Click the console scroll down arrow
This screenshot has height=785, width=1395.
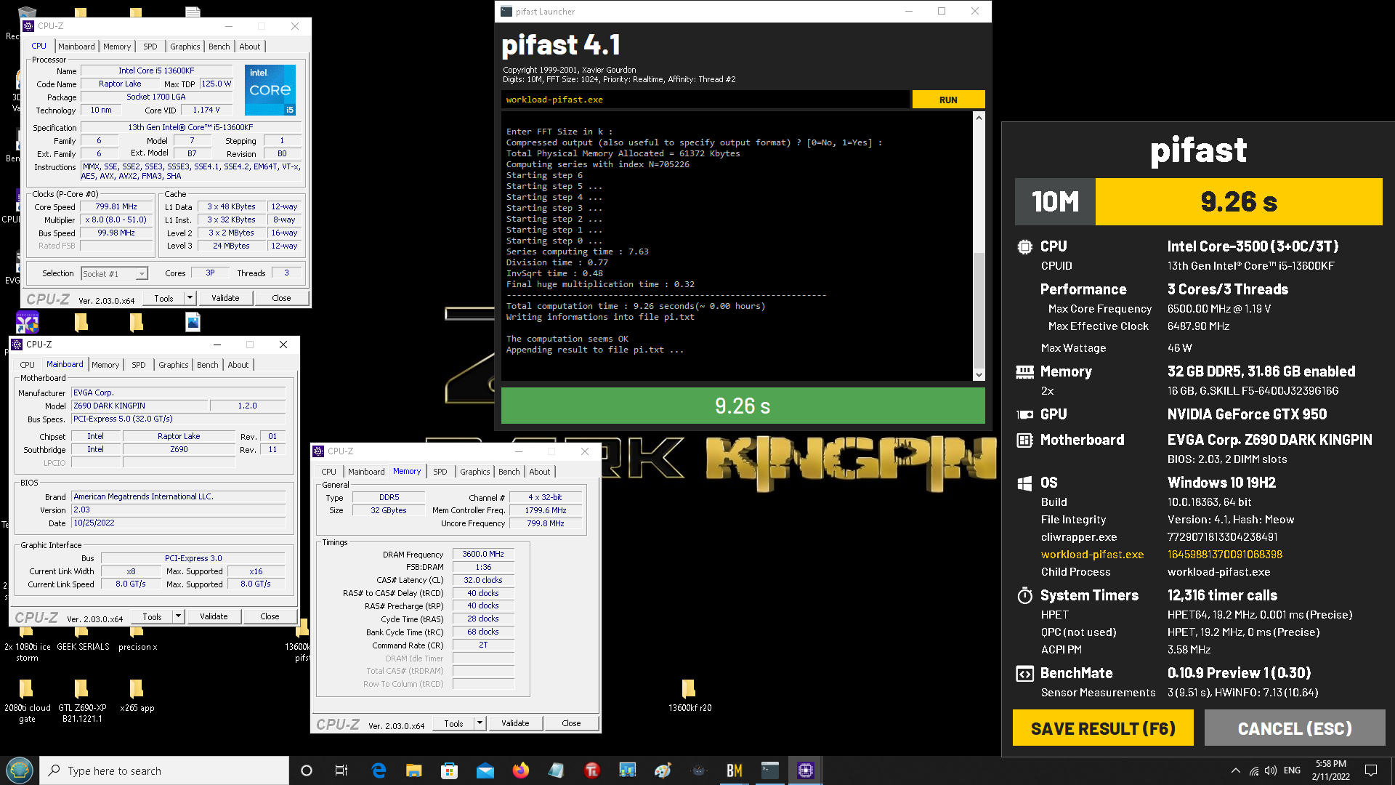tap(979, 375)
